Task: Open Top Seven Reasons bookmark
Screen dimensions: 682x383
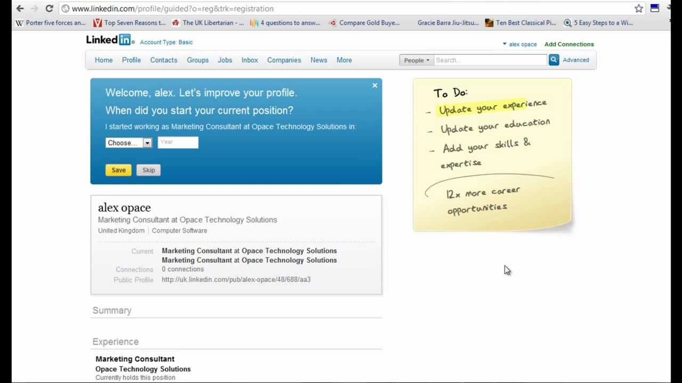Action: pyautogui.click(x=129, y=23)
